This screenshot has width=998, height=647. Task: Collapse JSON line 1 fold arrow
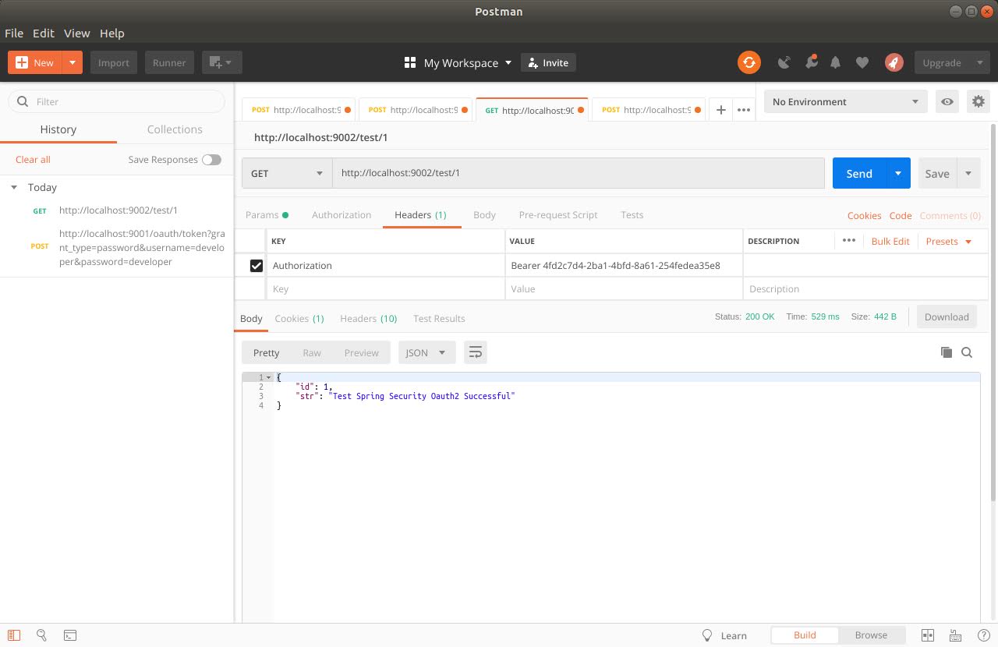[x=269, y=377]
